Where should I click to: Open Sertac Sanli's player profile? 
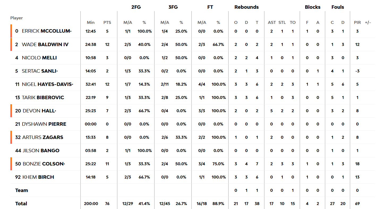40,71
